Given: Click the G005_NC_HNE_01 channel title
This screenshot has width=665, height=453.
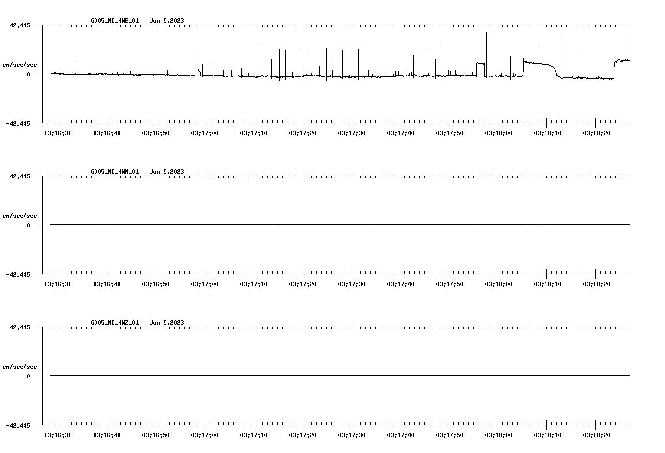Looking at the screenshot, I should [115, 21].
